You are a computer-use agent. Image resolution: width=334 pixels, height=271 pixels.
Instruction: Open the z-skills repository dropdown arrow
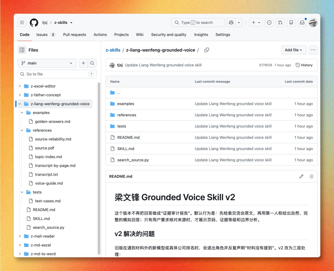[71, 23]
